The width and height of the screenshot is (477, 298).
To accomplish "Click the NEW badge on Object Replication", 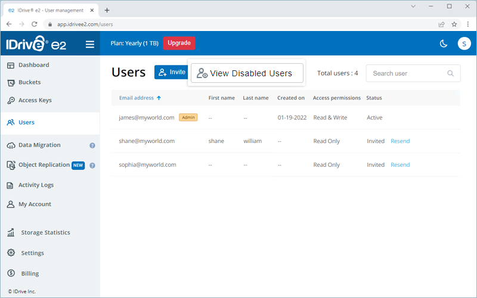I will tap(78, 166).
